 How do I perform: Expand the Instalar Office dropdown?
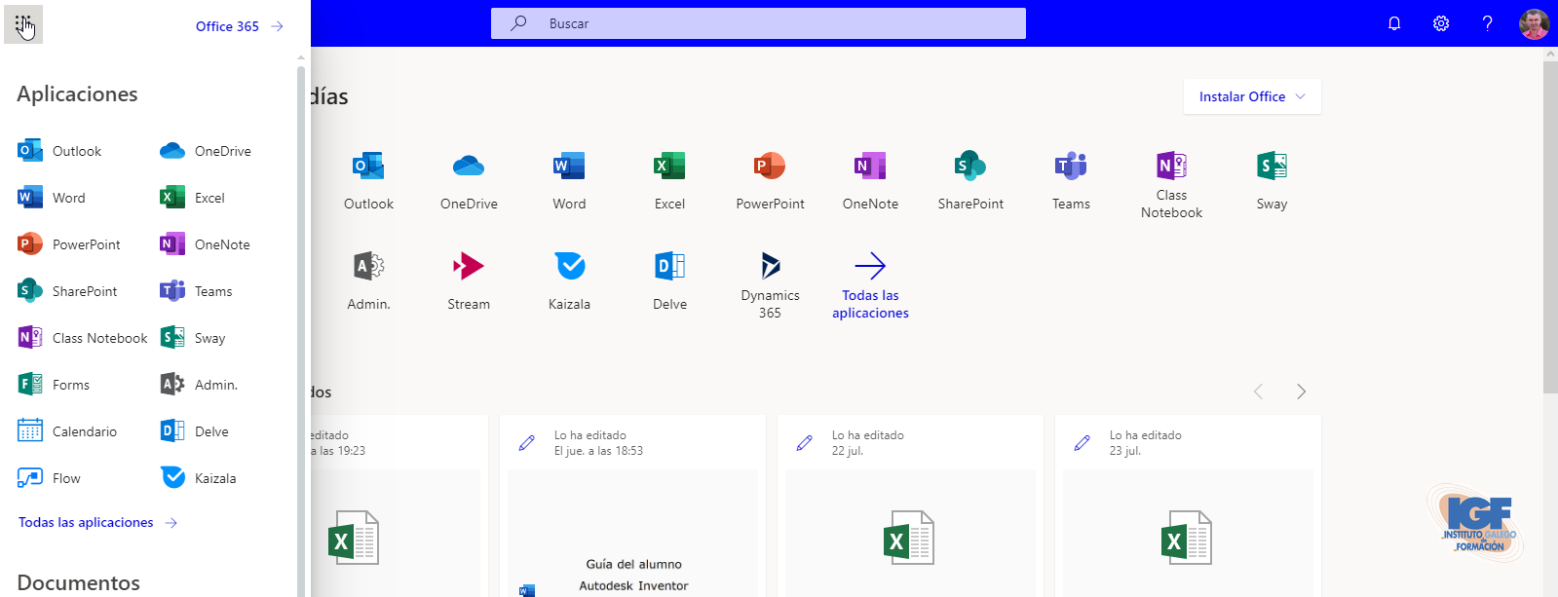(x=1252, y=96)
